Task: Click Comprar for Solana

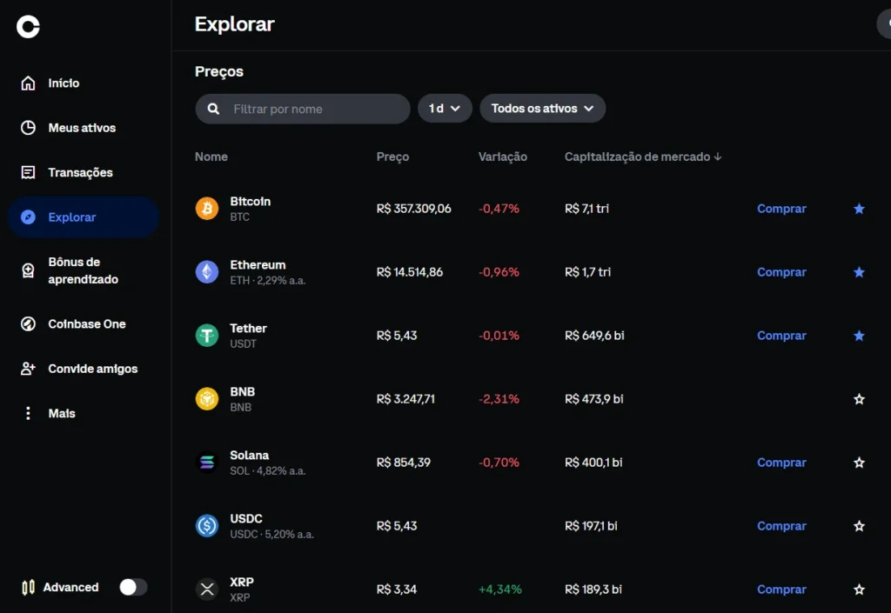Action: click(x=781, y=463)
